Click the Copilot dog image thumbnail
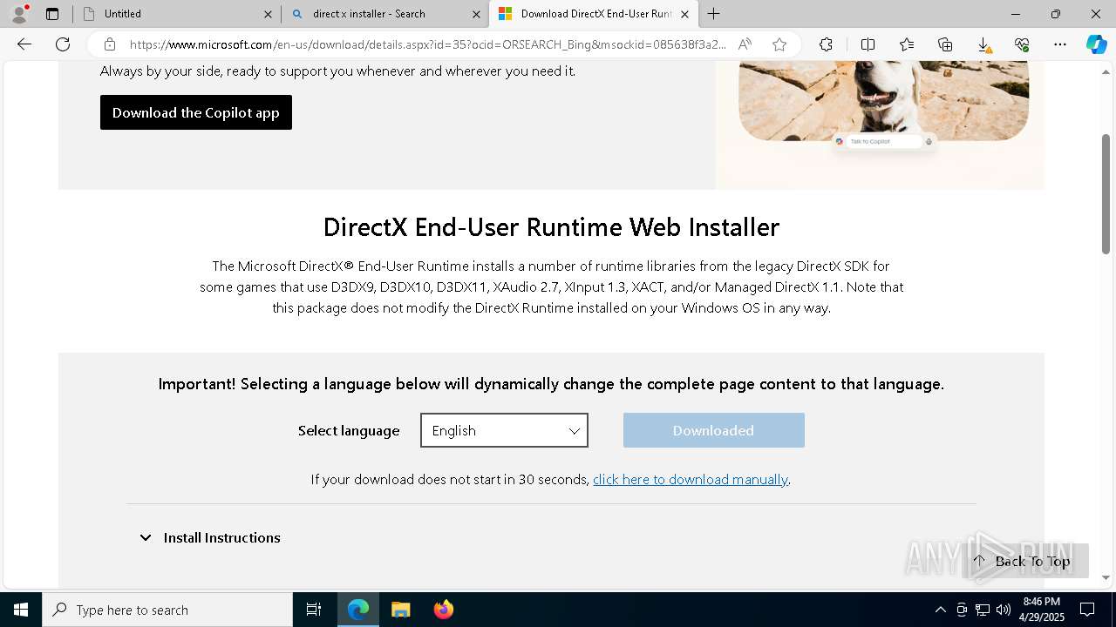This screenshot has width=1116, height=627. tap(883, 100)
